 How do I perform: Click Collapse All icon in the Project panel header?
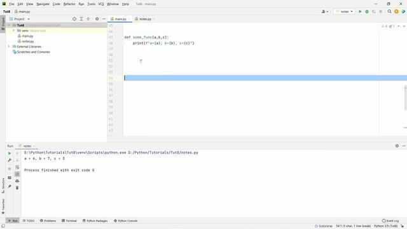(88, 19)
